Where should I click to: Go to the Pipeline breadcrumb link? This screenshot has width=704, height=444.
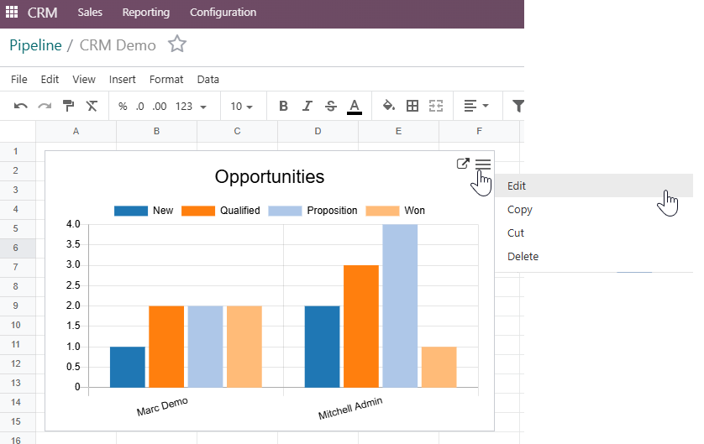(35, 45)
